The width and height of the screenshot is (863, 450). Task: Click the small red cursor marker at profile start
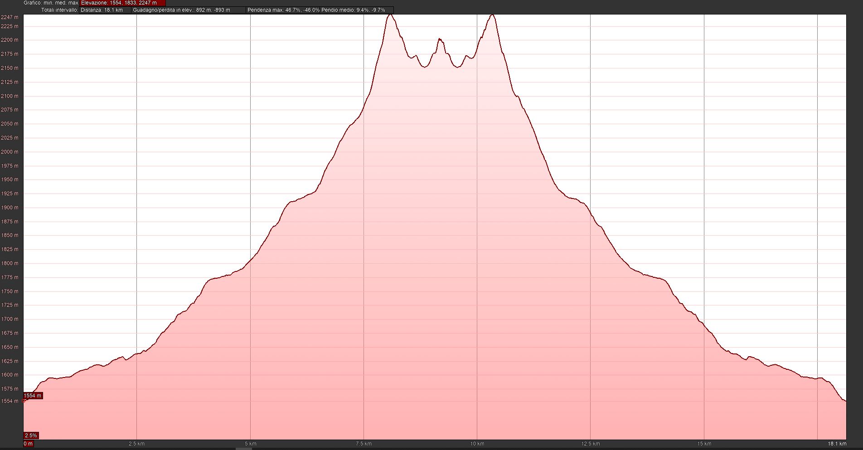point(24,401)
